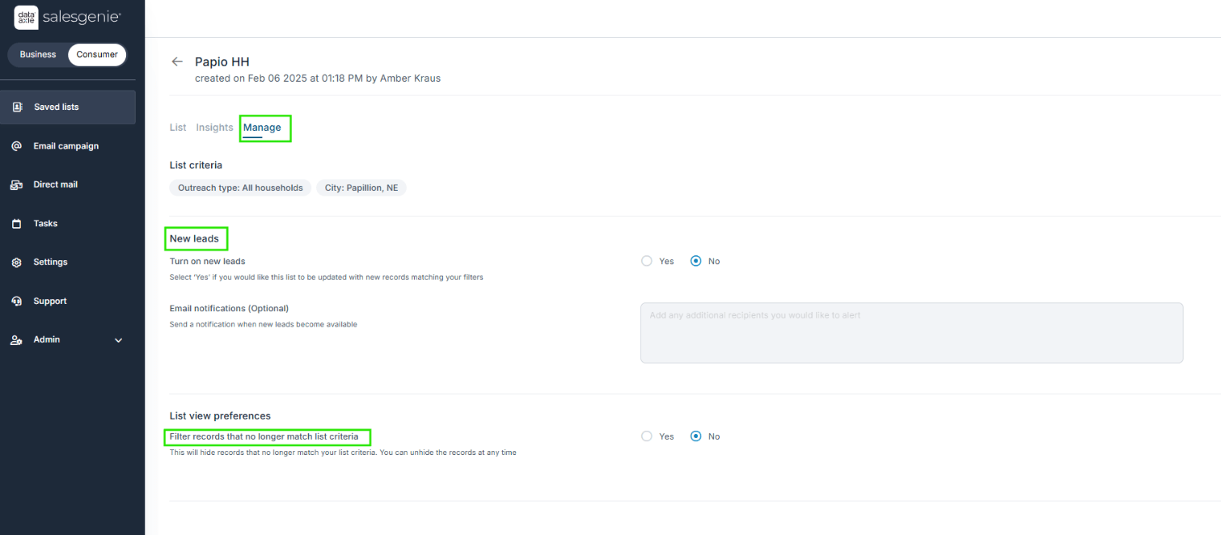Click the Email campaign at-sign icon
Screen dimensions: 1221x535
tap(17, 146)
